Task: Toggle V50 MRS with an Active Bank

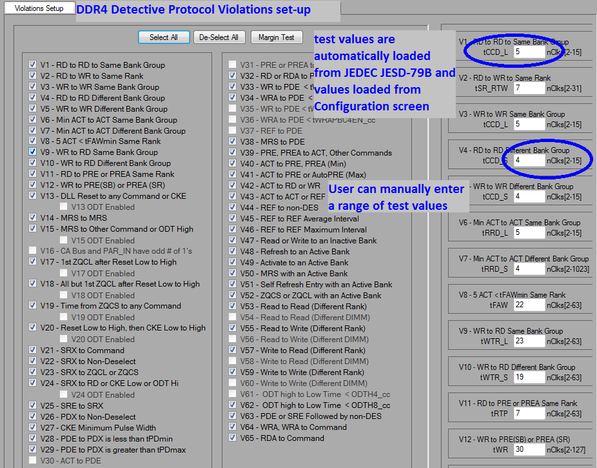Action: [232, 273]
